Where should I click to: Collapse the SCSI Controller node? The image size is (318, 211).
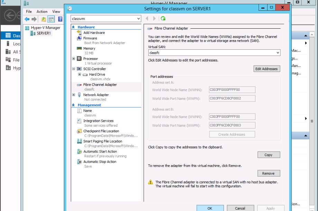(x=74, y=69)
